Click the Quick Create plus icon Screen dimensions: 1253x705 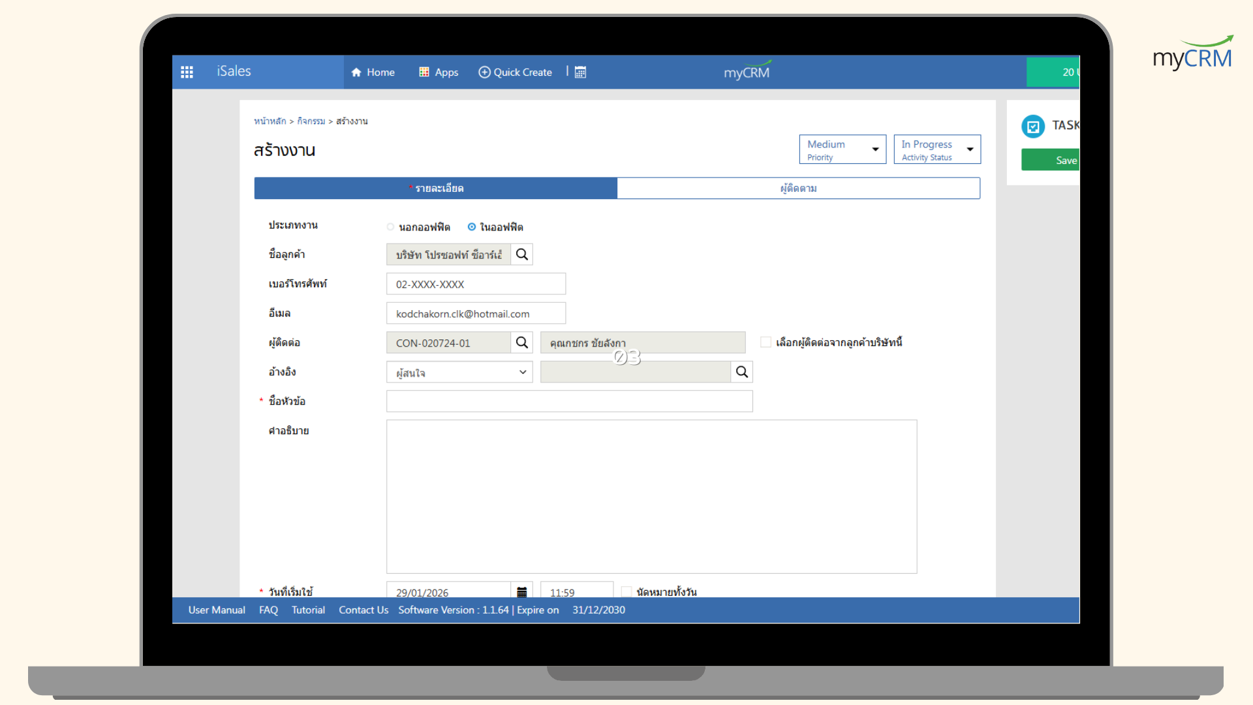484,72
